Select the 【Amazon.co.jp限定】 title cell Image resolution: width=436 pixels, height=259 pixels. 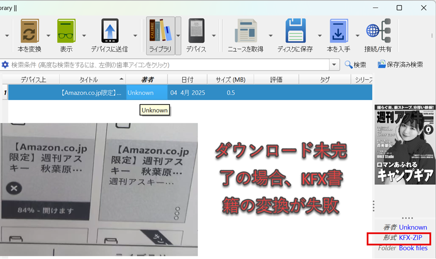coord(92,92)
